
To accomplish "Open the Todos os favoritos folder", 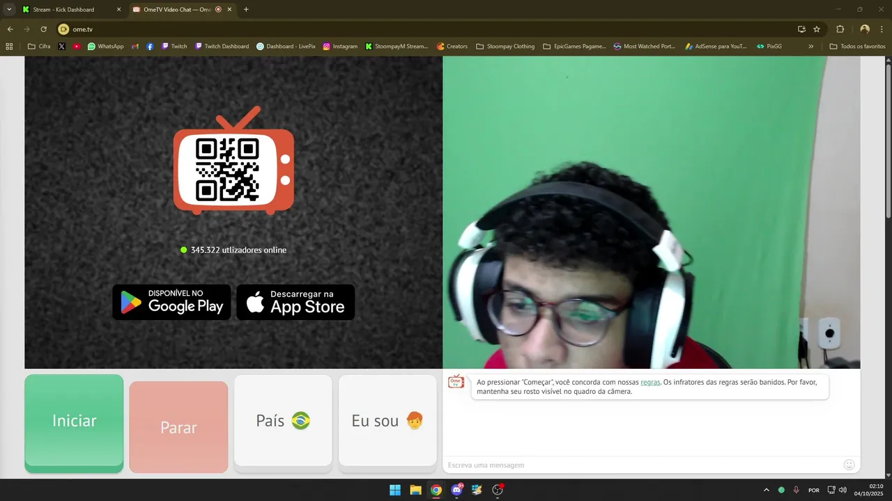I will 857,47.
